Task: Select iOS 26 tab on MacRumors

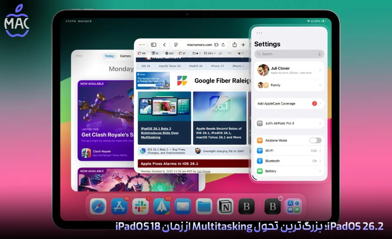Action: (x=146, y=66)
